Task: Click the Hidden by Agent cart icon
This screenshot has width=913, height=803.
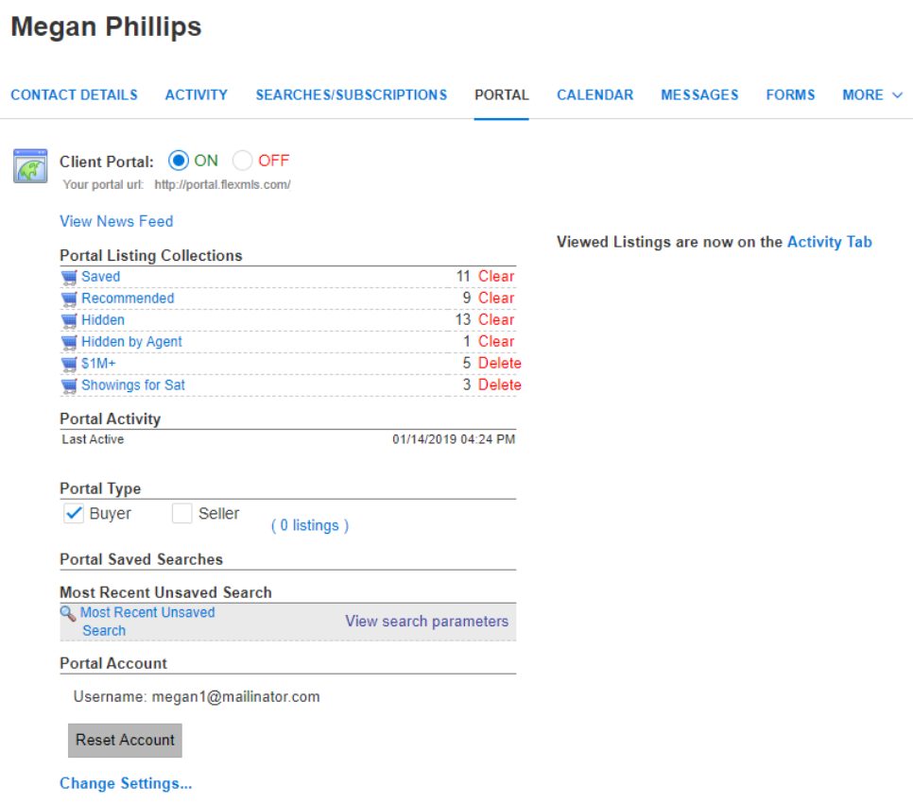Action: (70, 341)
